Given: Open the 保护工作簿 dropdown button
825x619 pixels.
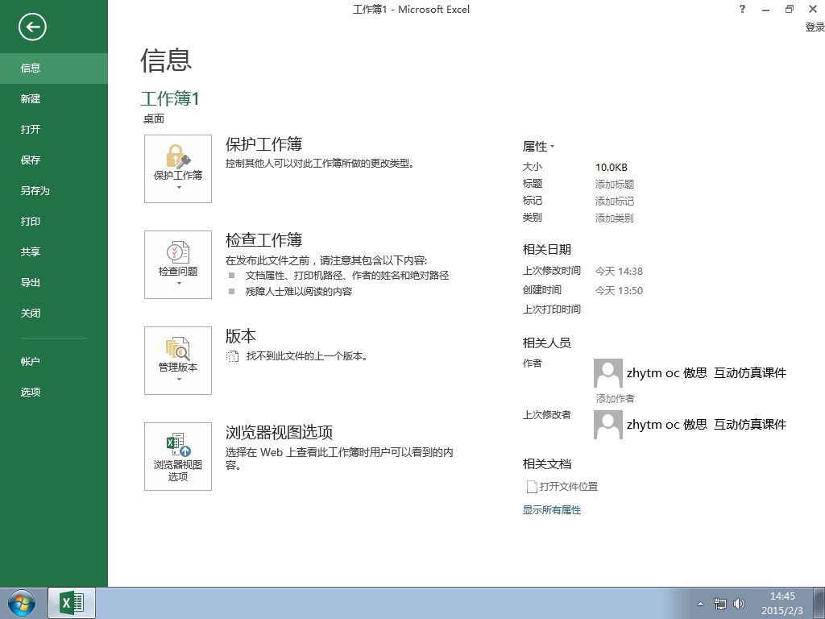Looking at the screenshot, I should (178, 168).
